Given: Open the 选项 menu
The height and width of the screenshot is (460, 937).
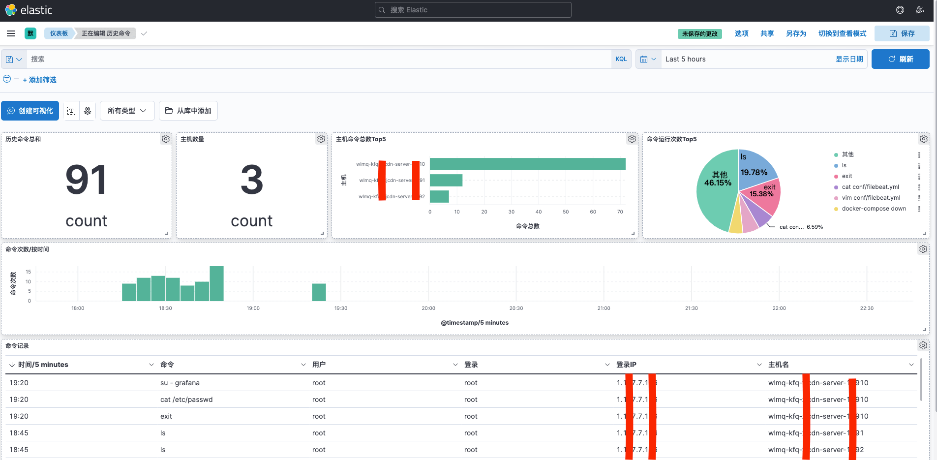Looking at the screenshot, I should click(x=741, y=33).
